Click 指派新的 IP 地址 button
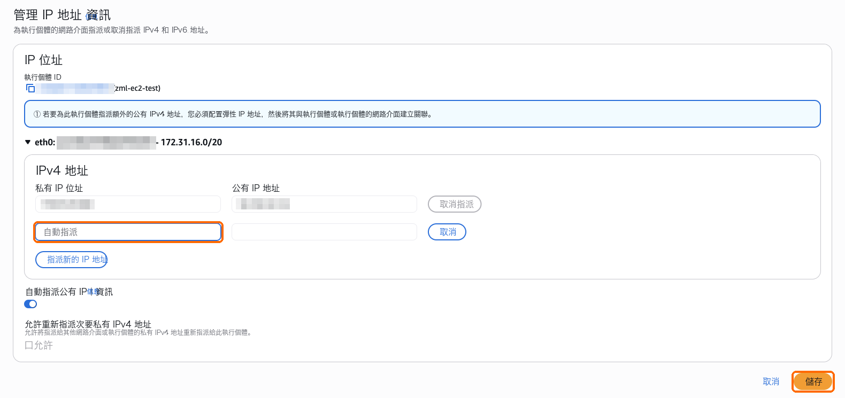The width and height of the screenshot is (845, 398). click(72, 260)
